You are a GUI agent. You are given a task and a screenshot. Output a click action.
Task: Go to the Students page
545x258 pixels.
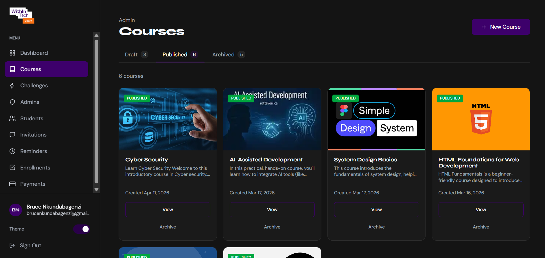point(46,118)
